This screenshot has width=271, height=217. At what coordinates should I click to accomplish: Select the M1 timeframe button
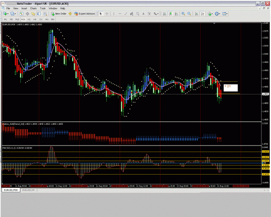(x=5, y=19)
